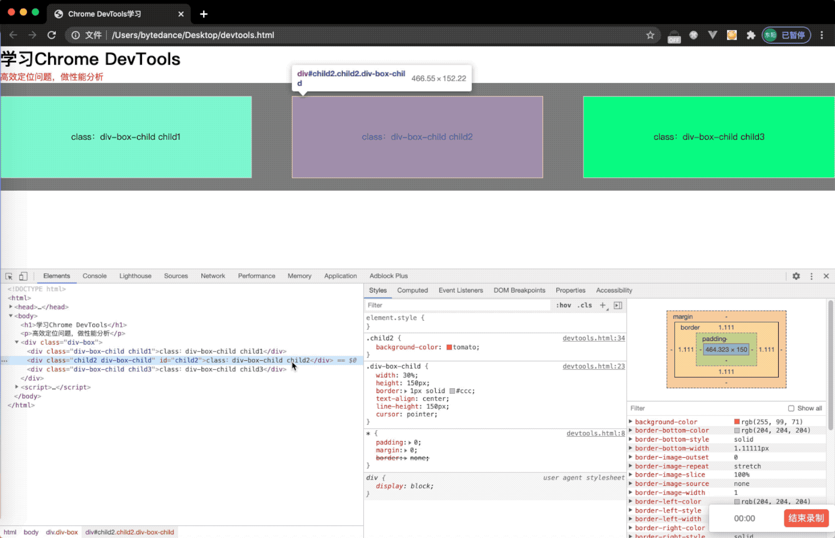
Task: Open devtools.html:34 source link
Action: (594, 338)
